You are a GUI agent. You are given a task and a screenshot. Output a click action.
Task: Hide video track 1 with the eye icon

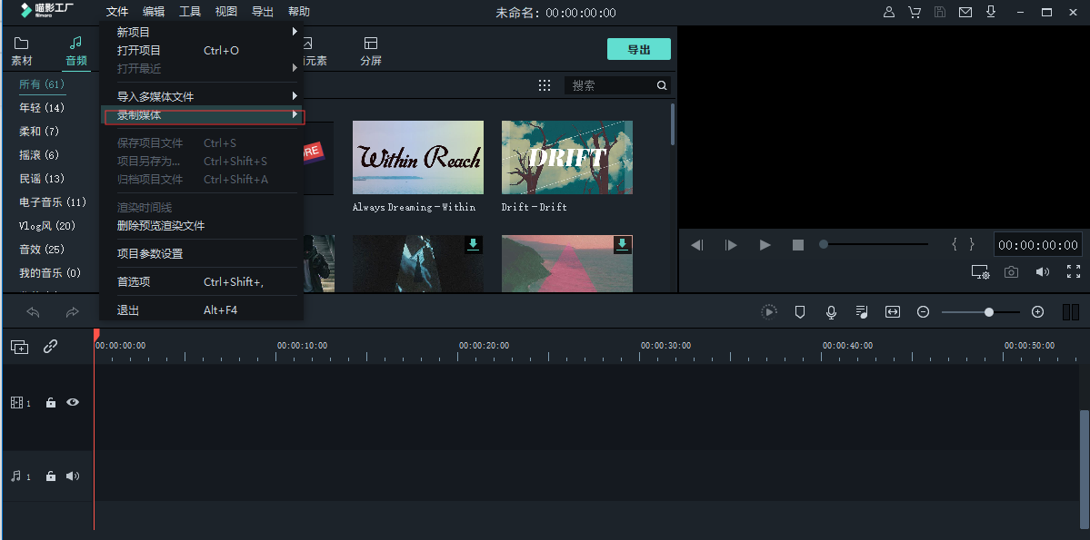pos(73,402)
